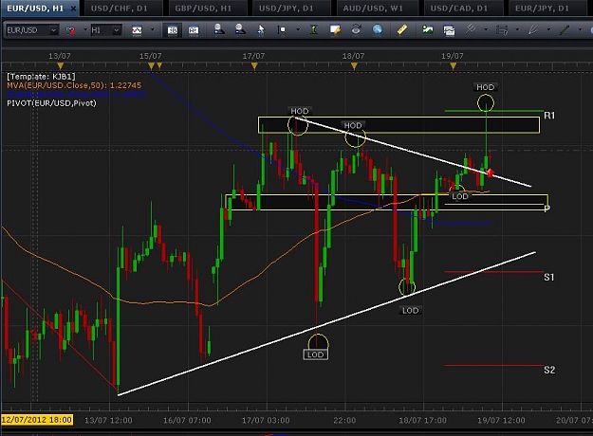Expand the trend line tool dropdown
Screen dimensions: 593x436
pyautogui.click(x=580, y=29)
